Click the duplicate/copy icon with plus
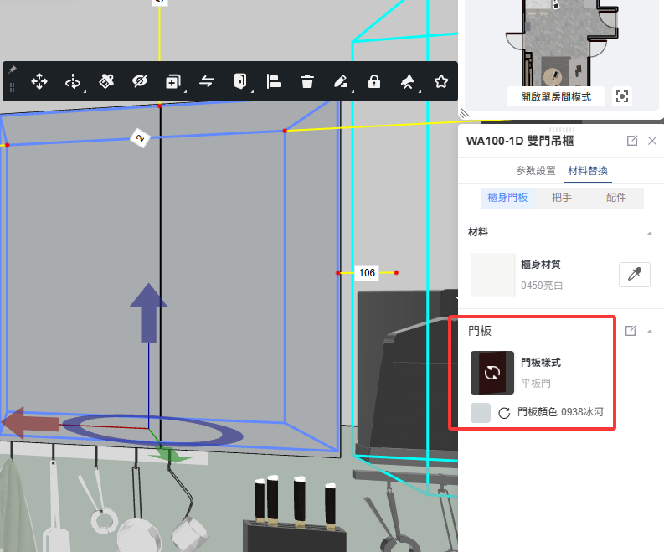664x552 pixels. click(x=172, y=81)
